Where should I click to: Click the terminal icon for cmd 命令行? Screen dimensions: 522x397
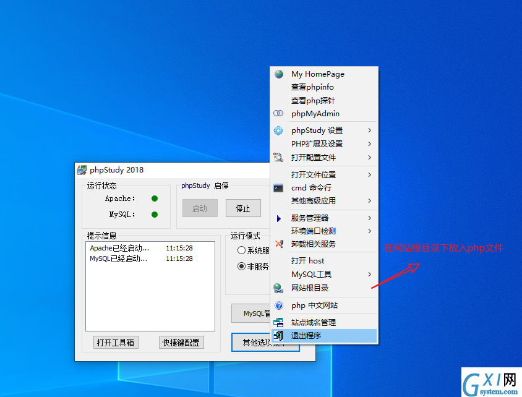[278, 188]
